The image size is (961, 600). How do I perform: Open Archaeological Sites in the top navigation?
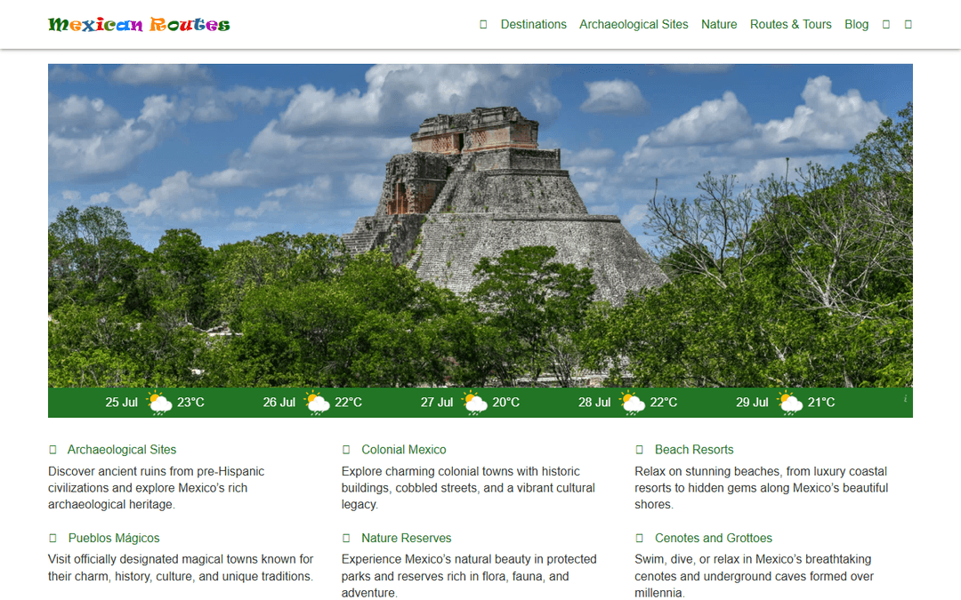click(x=634, y=25)
